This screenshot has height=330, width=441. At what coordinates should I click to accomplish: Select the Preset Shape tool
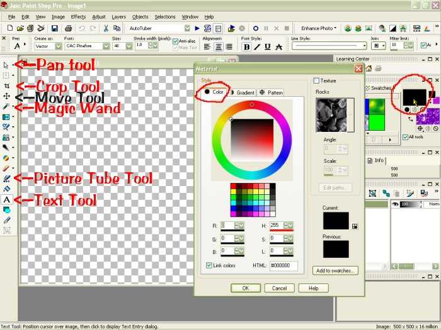point(6,210)
